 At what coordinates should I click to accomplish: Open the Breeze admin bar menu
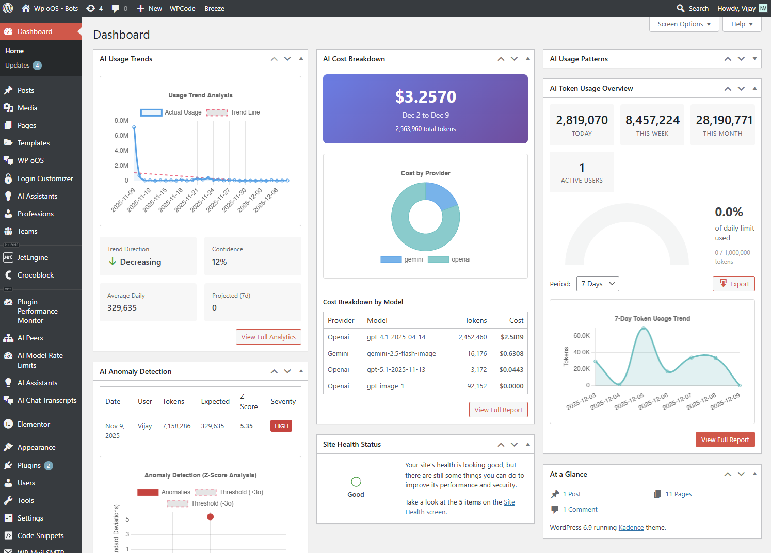click(x=214, y=8)
